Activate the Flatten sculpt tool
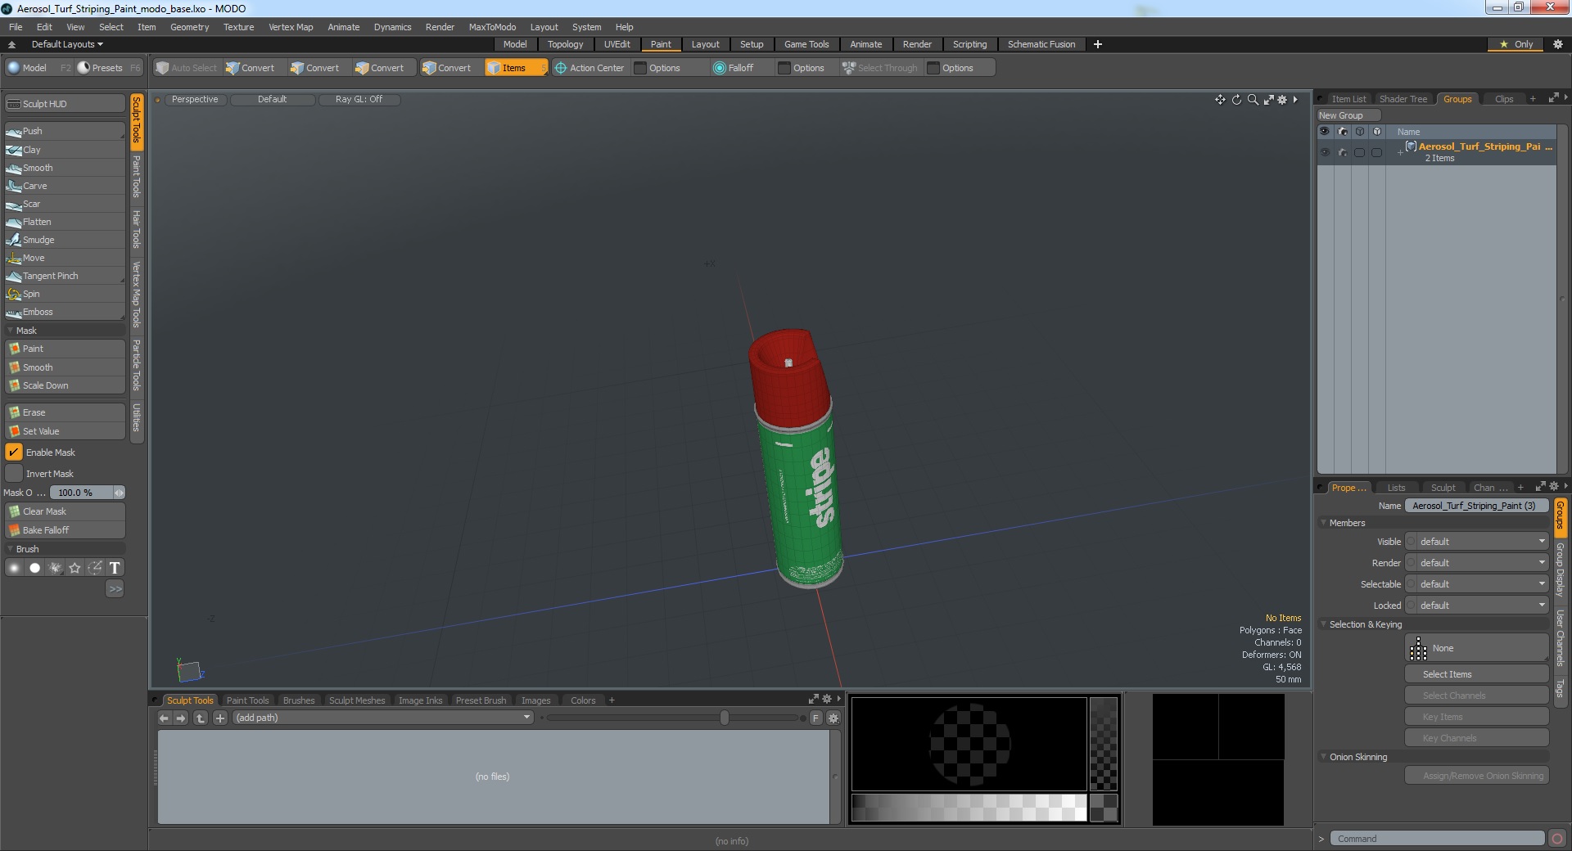 coord(65,222)
